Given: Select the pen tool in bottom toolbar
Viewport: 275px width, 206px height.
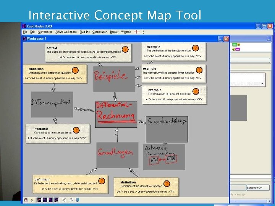Looking at the screenshot, I should (64, 200).
